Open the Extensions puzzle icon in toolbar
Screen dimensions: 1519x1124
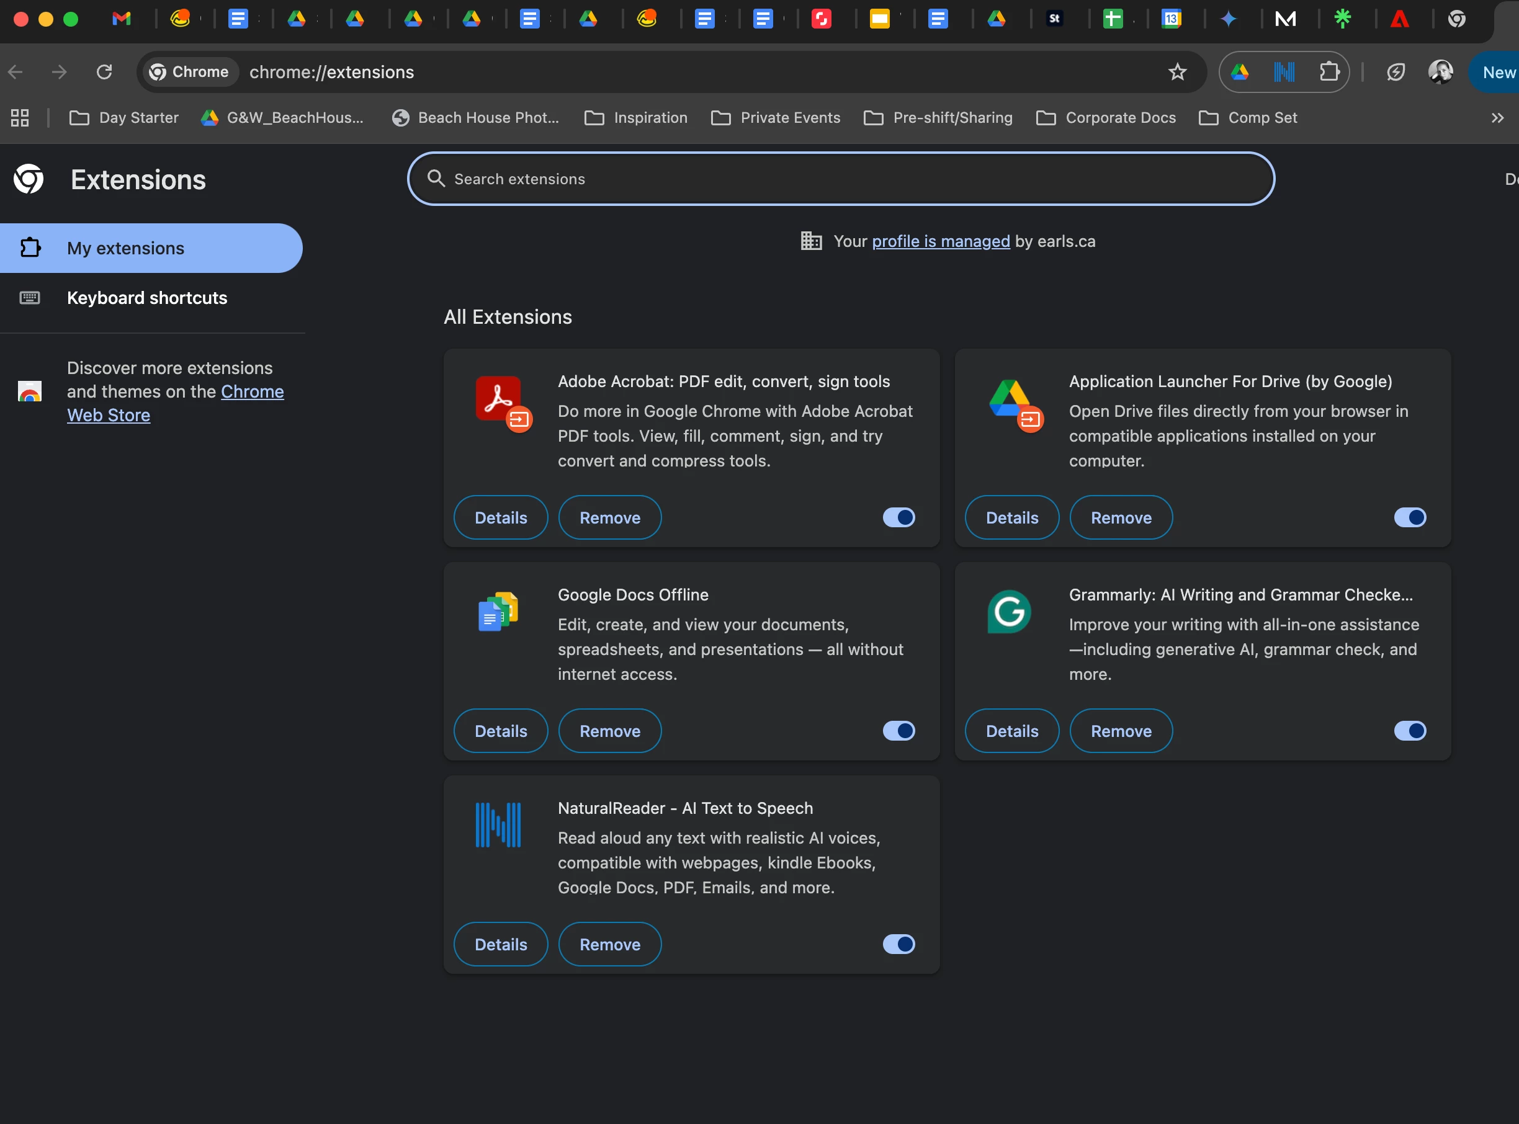(x=1329, y=72)
